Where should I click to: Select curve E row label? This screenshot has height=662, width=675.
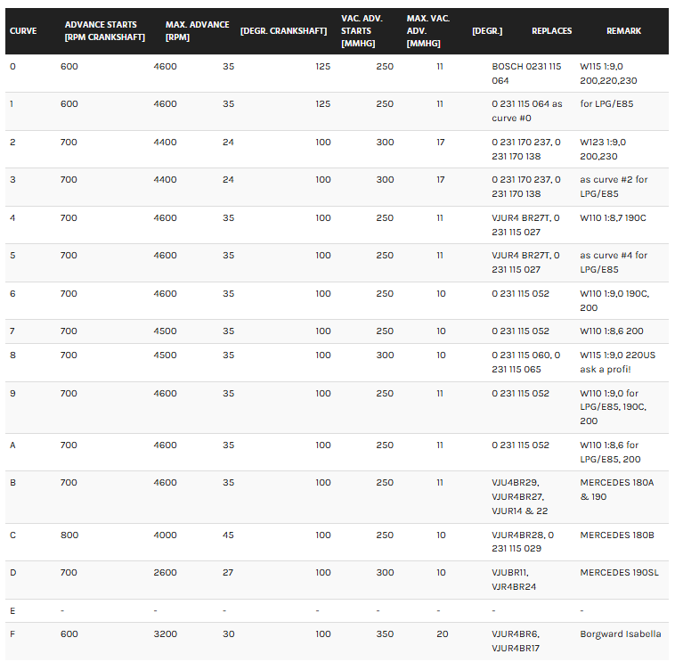pos(12,610)
